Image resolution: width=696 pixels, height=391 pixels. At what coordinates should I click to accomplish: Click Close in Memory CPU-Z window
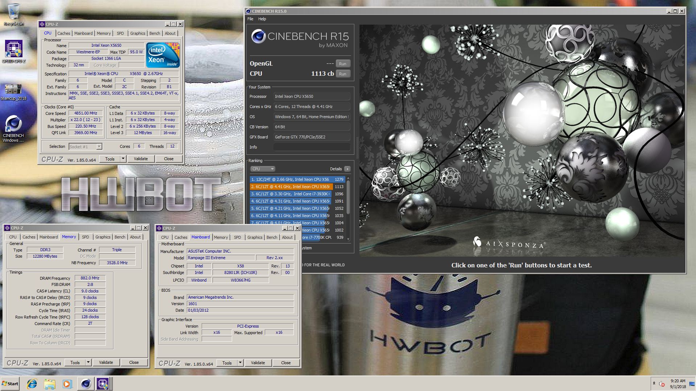coord(134,362)
